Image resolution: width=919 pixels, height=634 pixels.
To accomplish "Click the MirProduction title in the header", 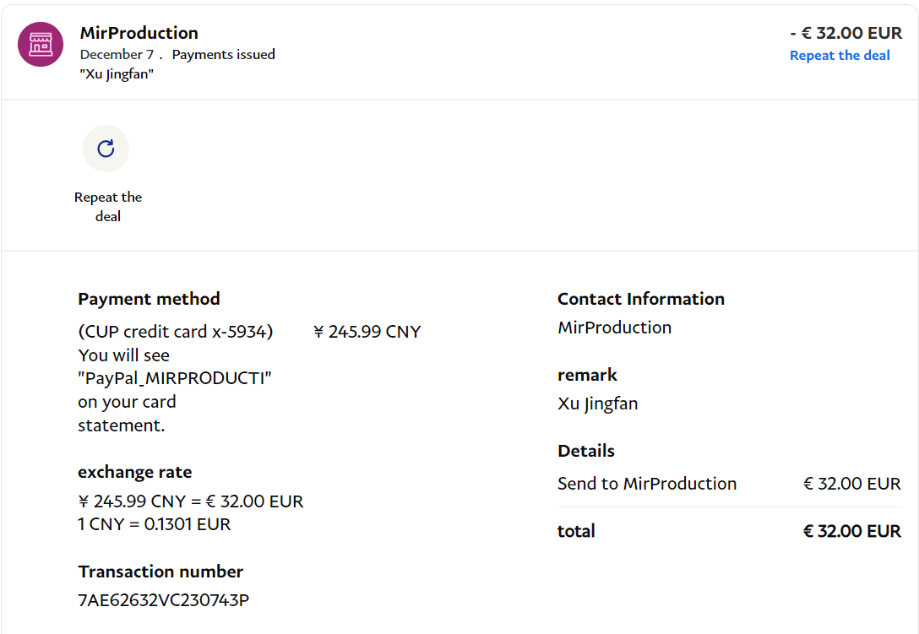I will pyautogui.click(x=139, y=33).
